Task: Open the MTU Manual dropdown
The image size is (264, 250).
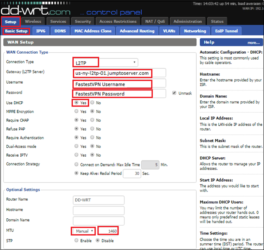Action: [83, 231]
